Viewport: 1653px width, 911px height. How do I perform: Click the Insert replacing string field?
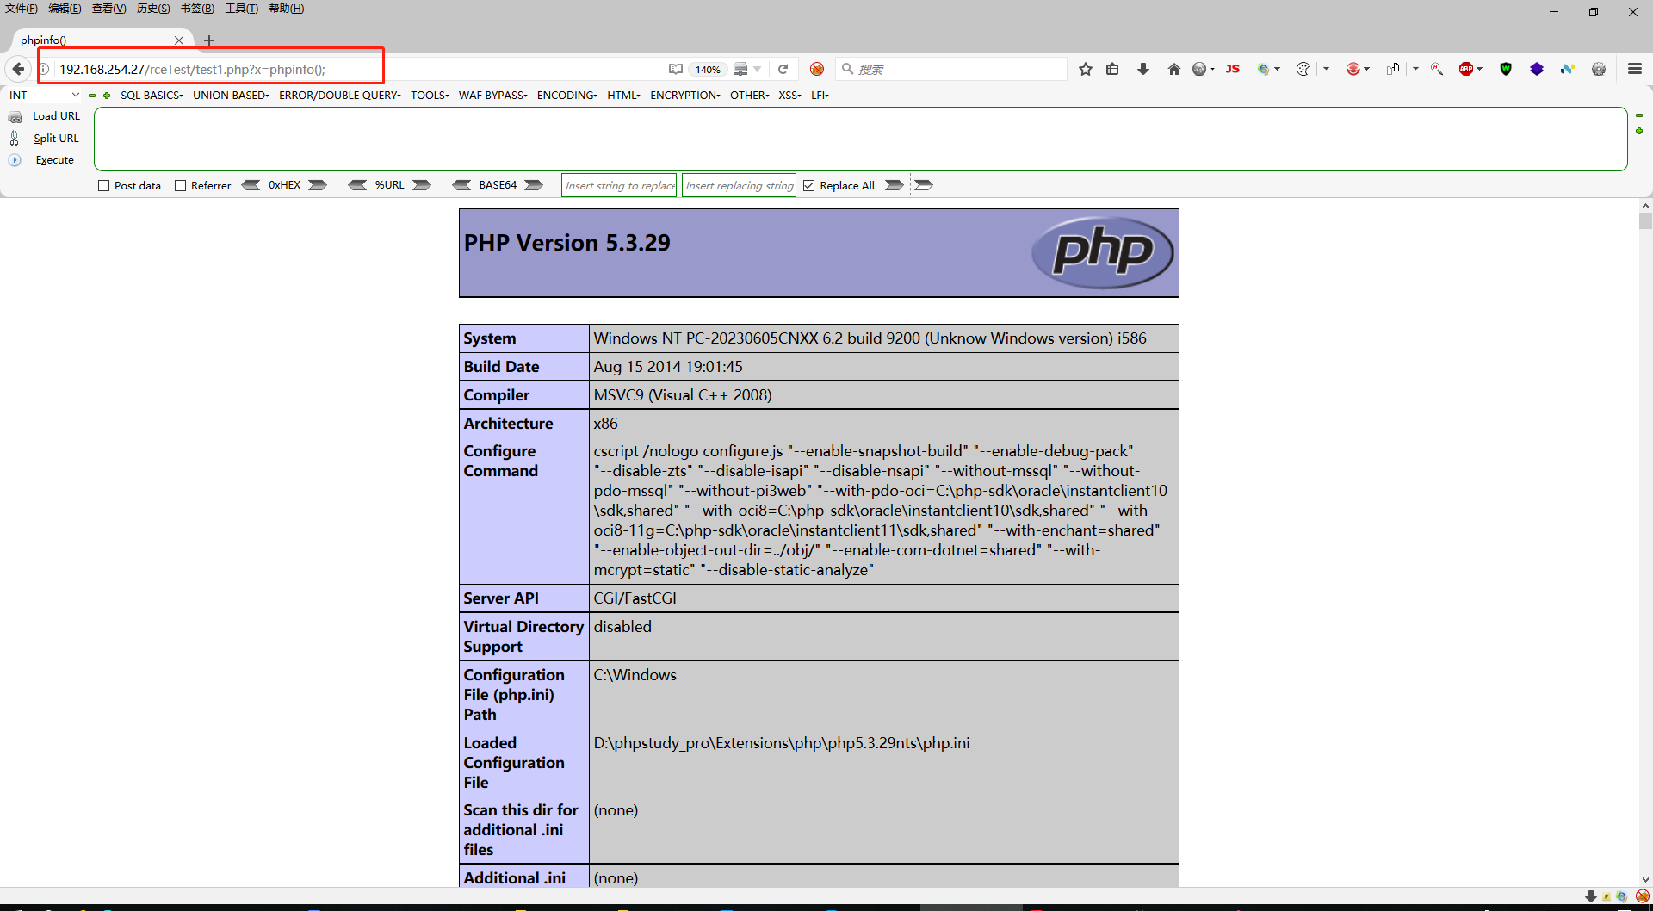[739, 185]
